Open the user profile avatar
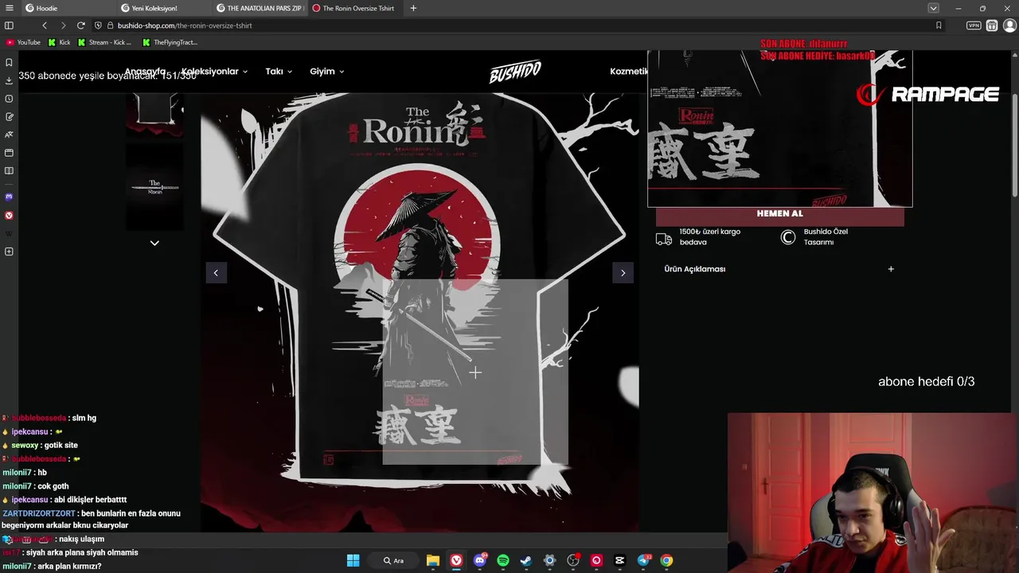 click(1009, 25)
